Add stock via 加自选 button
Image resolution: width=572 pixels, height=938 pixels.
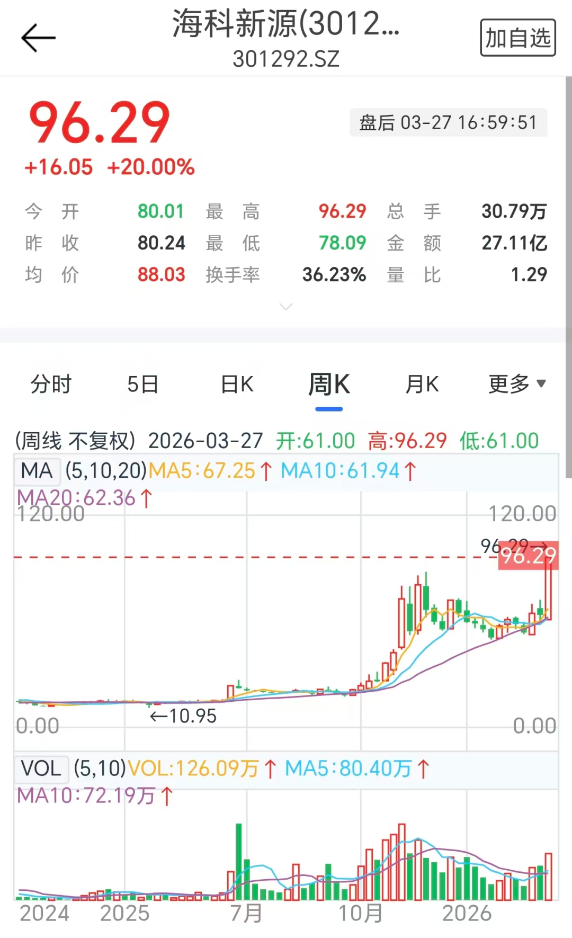(x=517, y=38)
